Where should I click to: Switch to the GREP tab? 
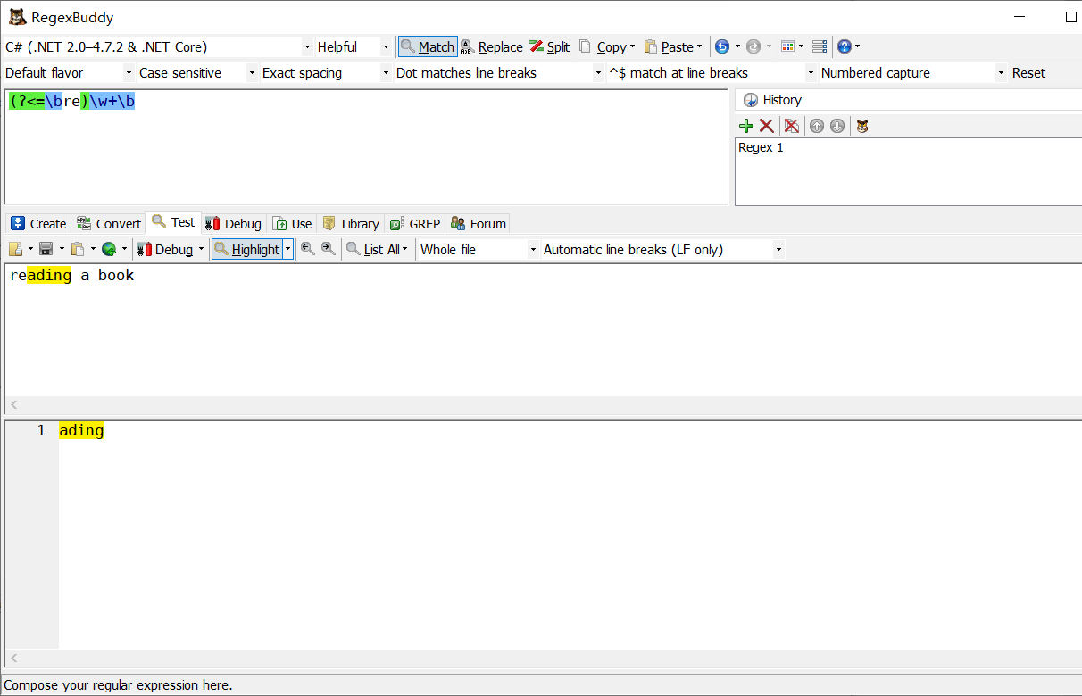coord(415,223)
